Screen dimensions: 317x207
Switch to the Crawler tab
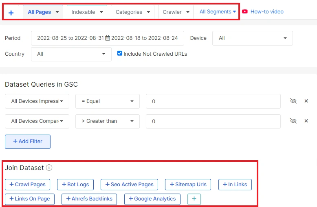click(x=172, y=12)
